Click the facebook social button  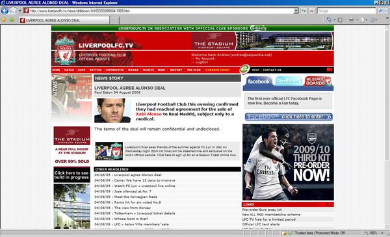[x=259, y=81]
